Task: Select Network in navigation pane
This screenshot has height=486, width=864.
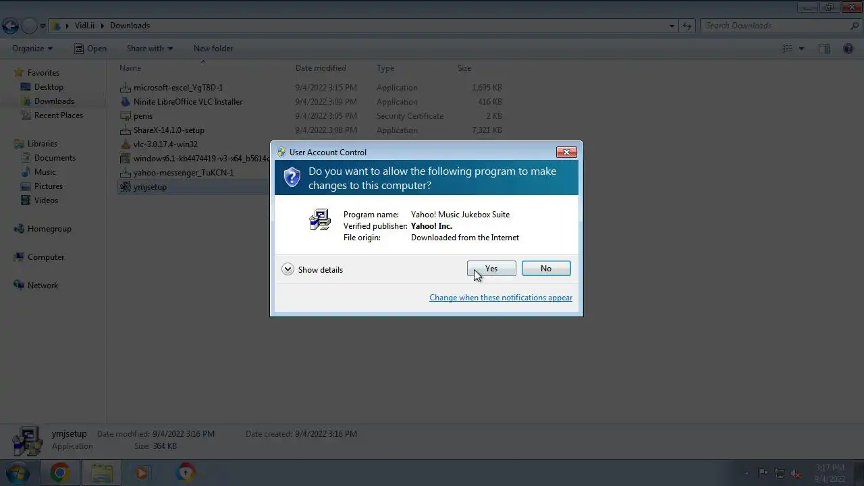Action: 43,286
